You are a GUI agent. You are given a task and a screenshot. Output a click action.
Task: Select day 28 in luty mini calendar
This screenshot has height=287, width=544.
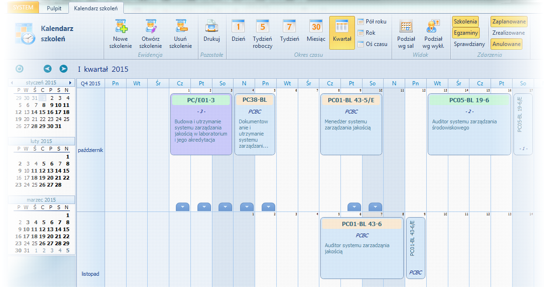pyautogui.click(x=58, y=185)
